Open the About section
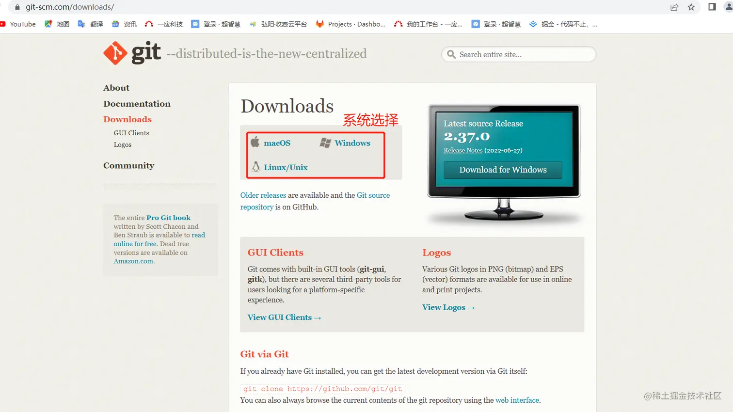The width and height of the screenshot is (733, 412). coord(116,88)
